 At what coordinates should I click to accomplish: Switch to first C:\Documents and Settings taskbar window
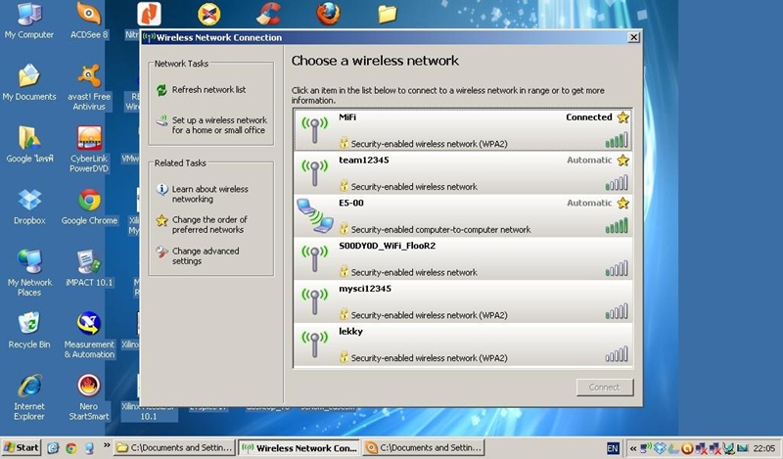pyautogui.click(x=175, y=447)
